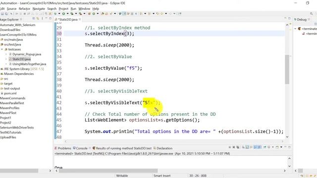The image size is (317, 178).
Task: Open the Run launch dropdown arrow
Action: [x=67, y=14]
